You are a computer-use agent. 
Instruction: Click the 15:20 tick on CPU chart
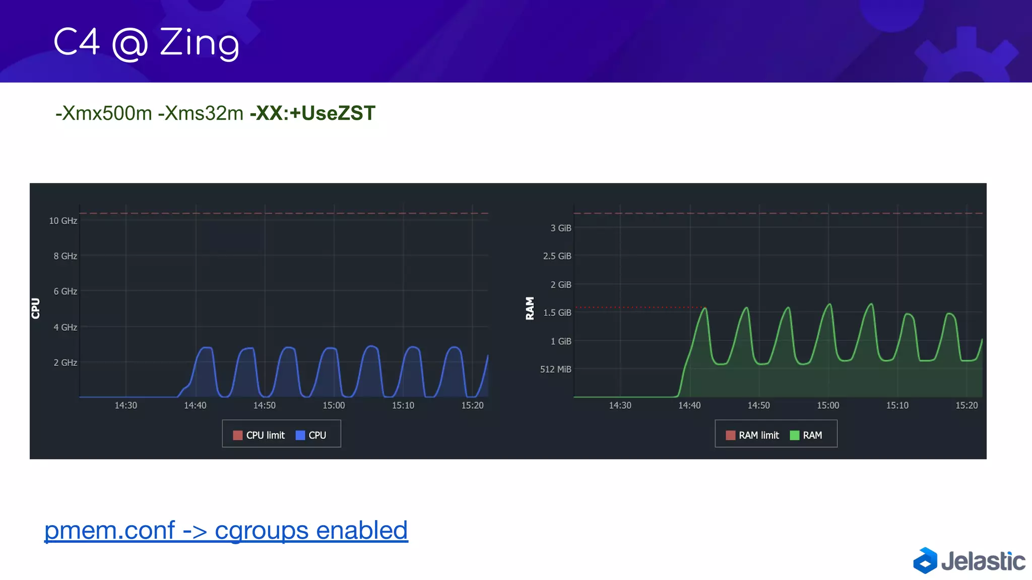(x=473, y=406)
